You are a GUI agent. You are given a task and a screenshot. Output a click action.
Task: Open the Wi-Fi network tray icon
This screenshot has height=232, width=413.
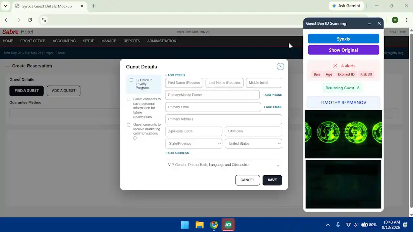[x=348, y=225]
